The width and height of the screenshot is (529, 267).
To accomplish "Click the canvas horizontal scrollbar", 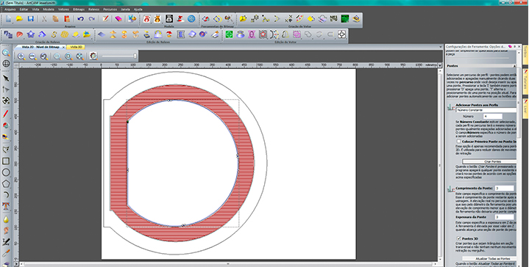I will (228, 264).
